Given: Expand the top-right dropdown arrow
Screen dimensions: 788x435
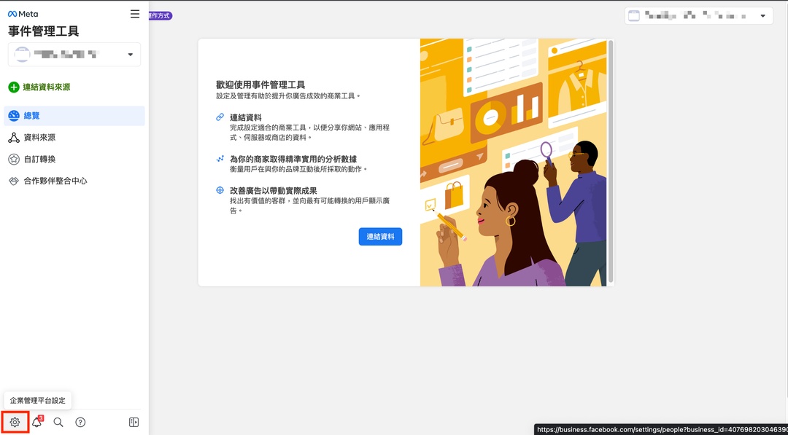Looking at the screenshot, I should pos(762,16).
